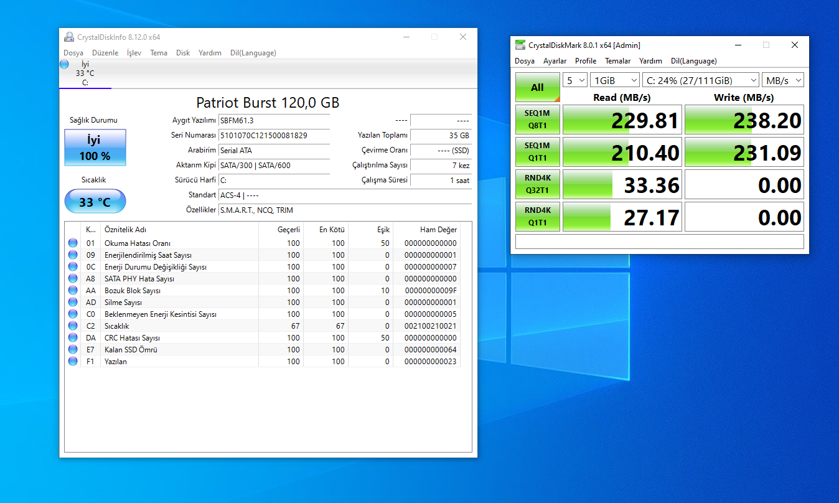Start the SEQ1M Q1T1 test
The image size is (839, 503).
pos(538,152)
